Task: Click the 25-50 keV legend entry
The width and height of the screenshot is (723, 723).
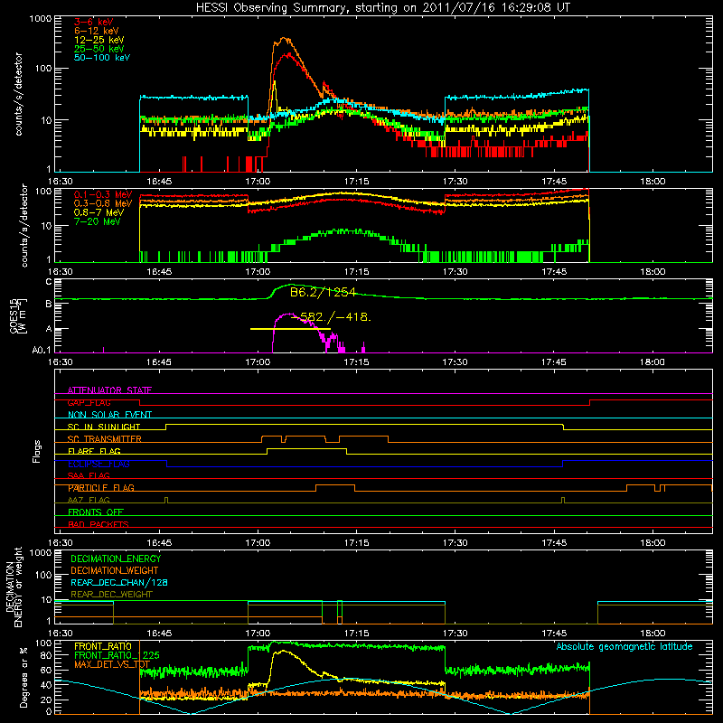Action: pos(99,49)
